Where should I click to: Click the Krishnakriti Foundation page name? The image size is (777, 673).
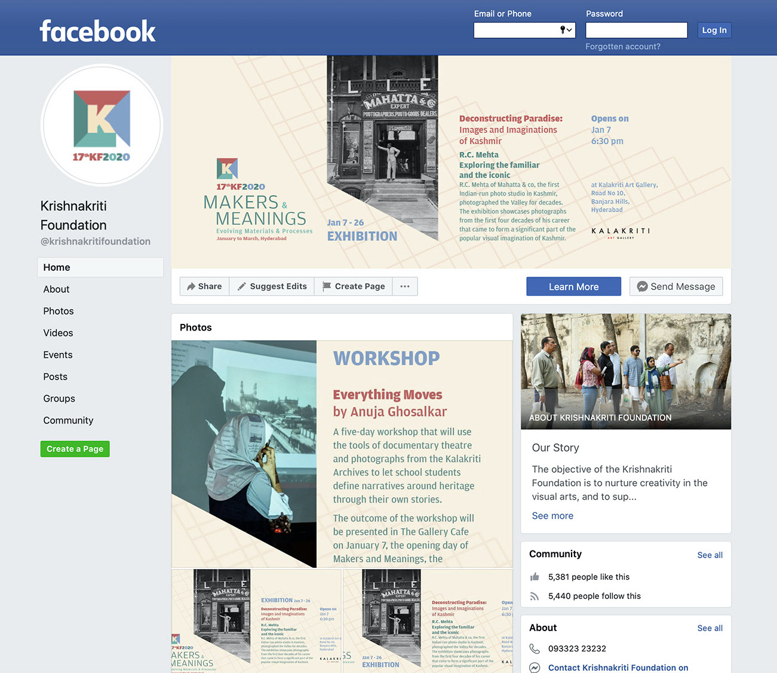pyautogui.click(x=73, y=216)
